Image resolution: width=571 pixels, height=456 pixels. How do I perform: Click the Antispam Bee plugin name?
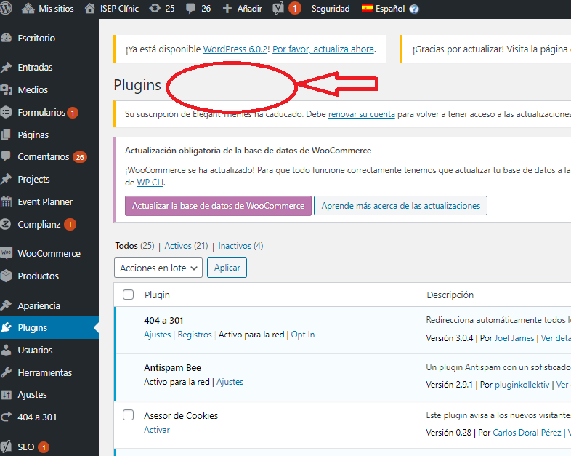tap(173, 367)
